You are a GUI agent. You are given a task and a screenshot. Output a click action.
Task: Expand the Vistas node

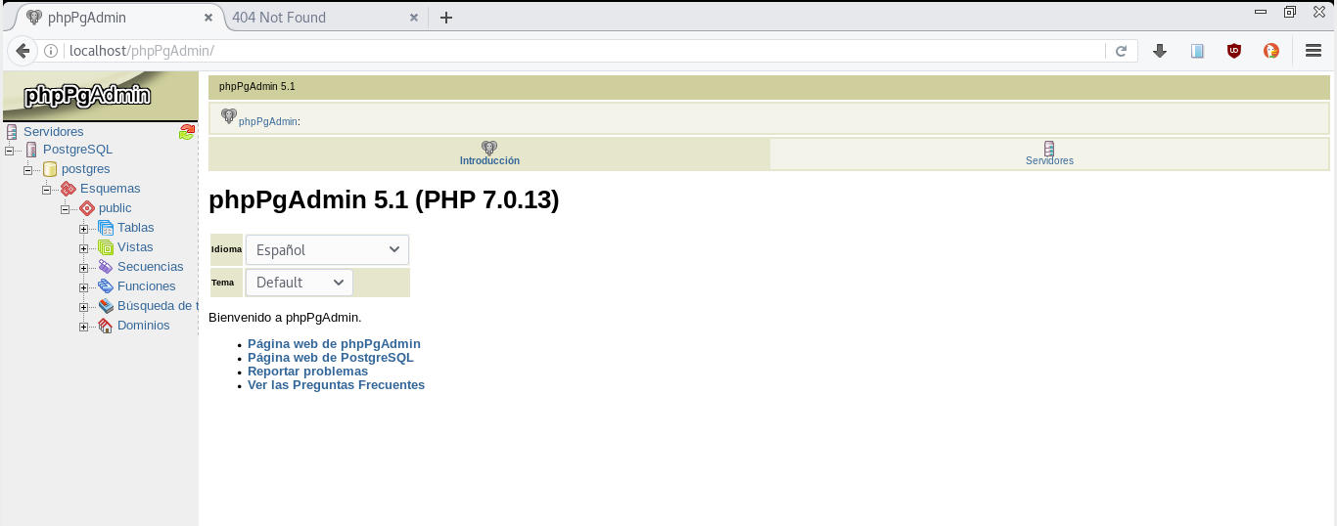click(x=84, y=248)
